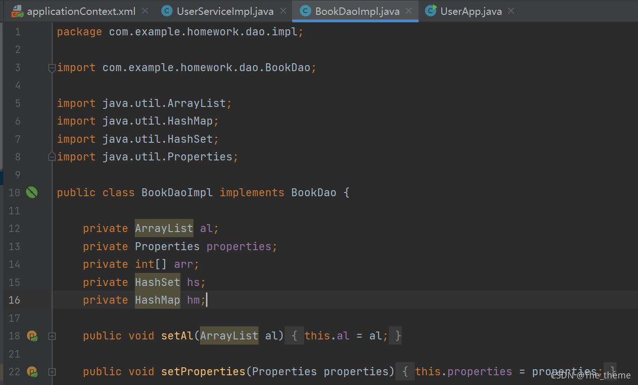
Task: Click line number 12 in the gutter
Action: pyautogui.click(x=14, y=228)
